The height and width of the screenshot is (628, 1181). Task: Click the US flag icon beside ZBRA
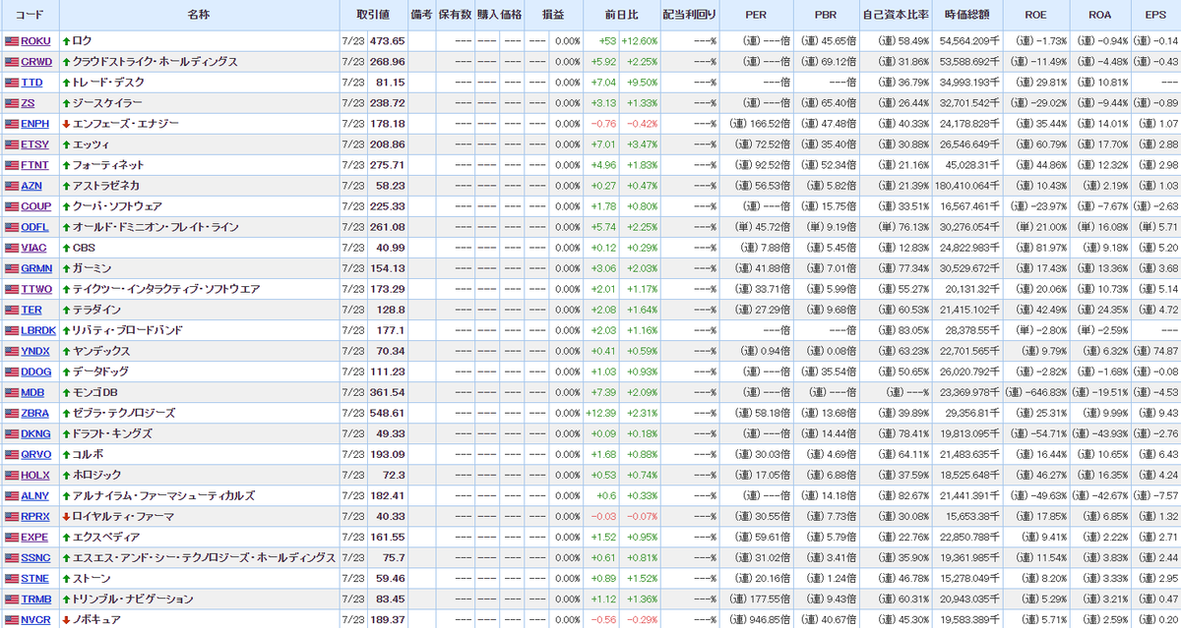click(x=12, y=413)
